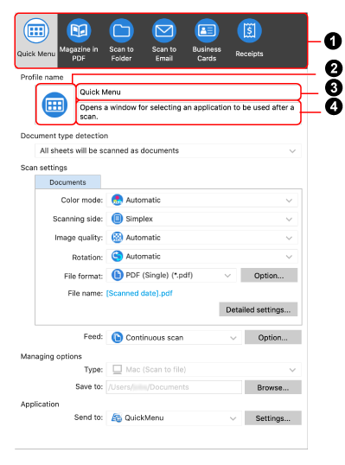Click the Simplex scanning side icon
The height and width of the screenshot is (465, 345).
[118, 219]
